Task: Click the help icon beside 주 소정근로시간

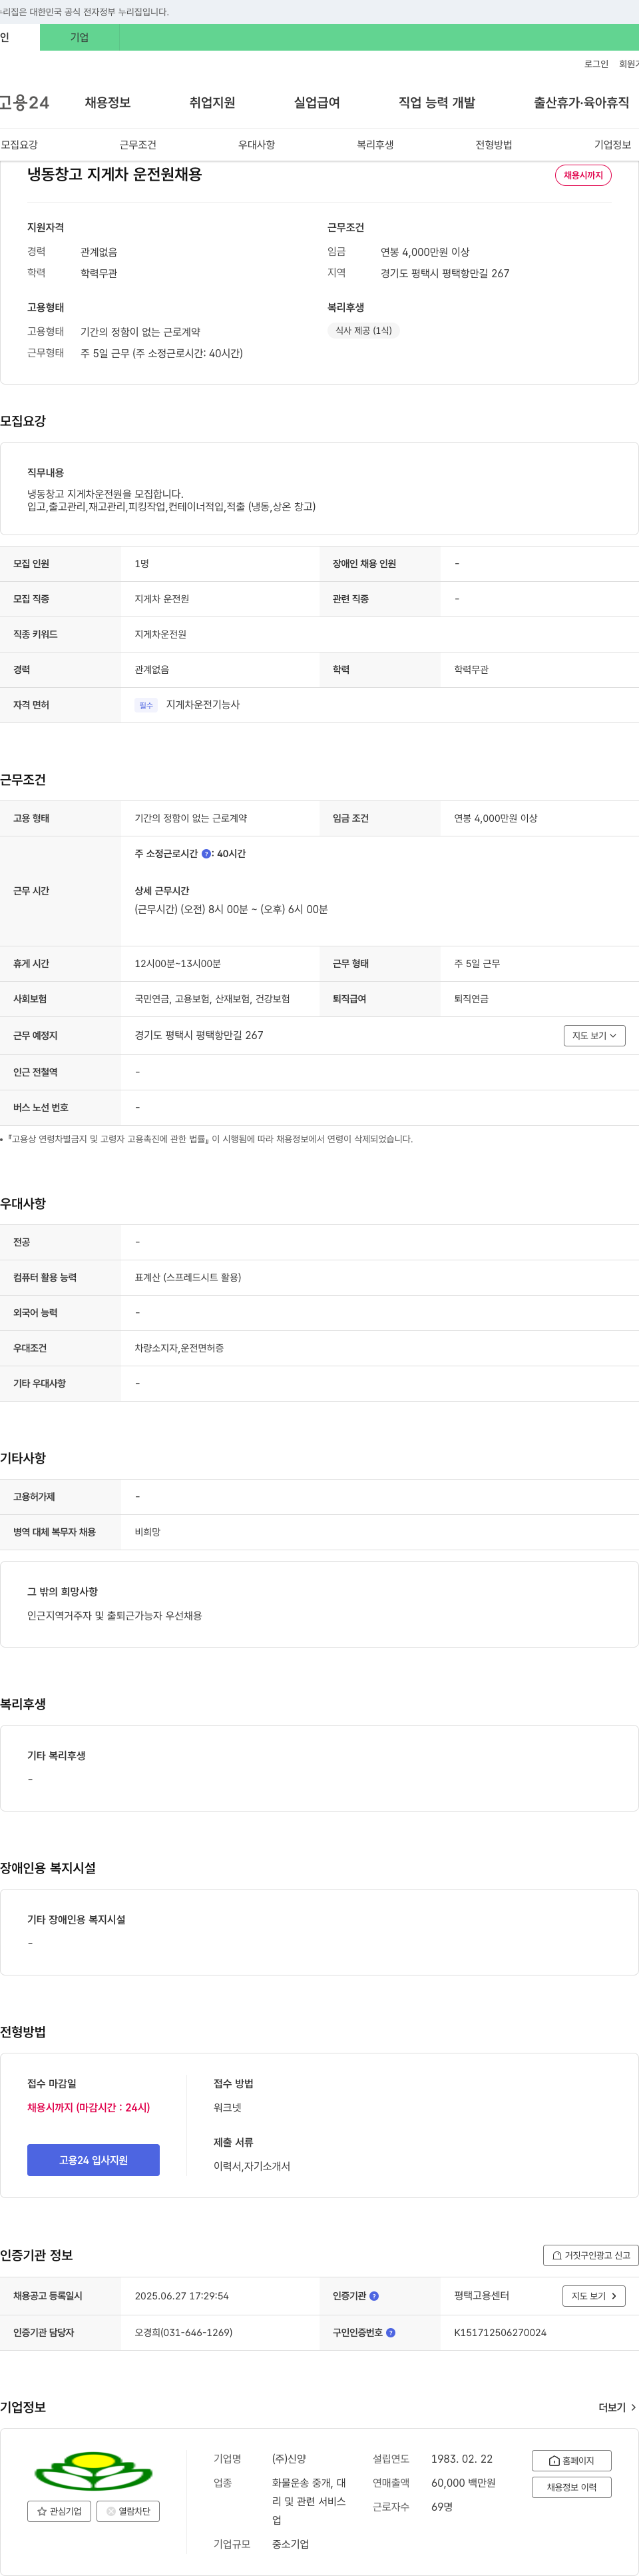Action: click(206, 854)
